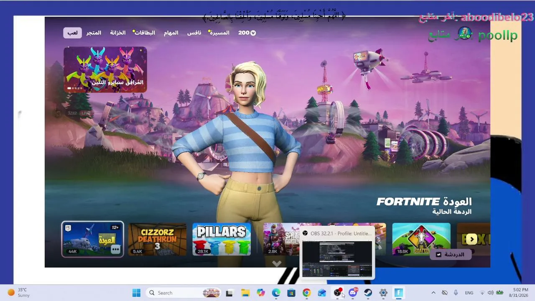Open the المسيرة (Career) tab
The width and height of the screenshot is (535, 301).
(x=219, y=33)
